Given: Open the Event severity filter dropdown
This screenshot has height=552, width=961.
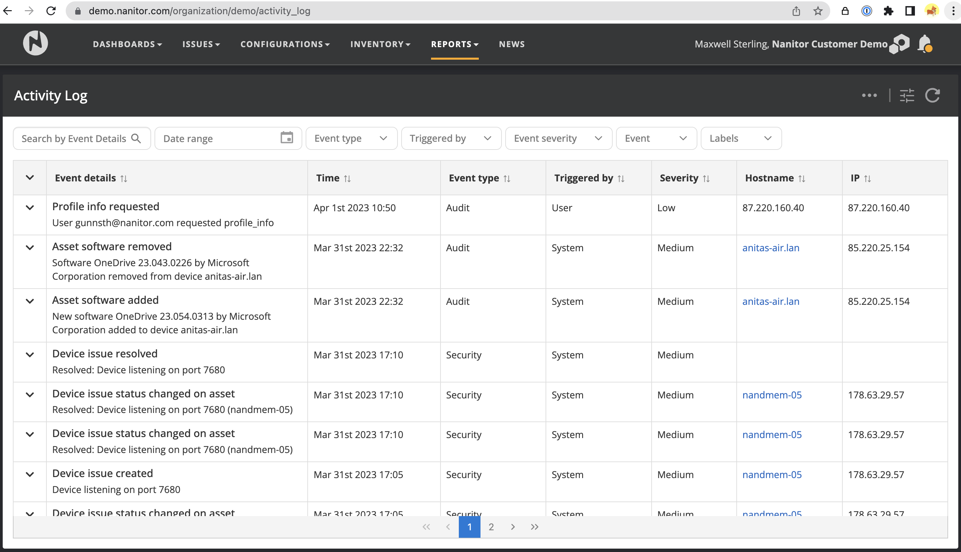Looking at the screenshot, I should point(558,138).
